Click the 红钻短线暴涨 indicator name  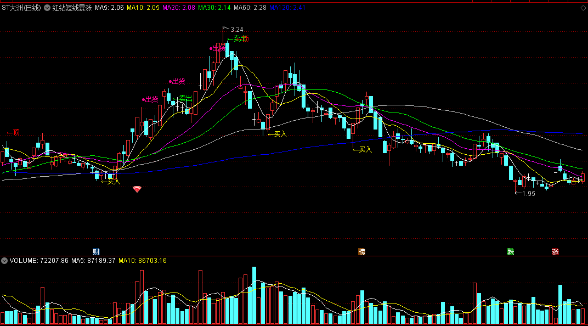pyautogui.click(x=72, y=8)
